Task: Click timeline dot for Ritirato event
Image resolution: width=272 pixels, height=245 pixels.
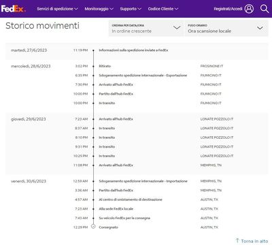Action: tap(93, 66)
